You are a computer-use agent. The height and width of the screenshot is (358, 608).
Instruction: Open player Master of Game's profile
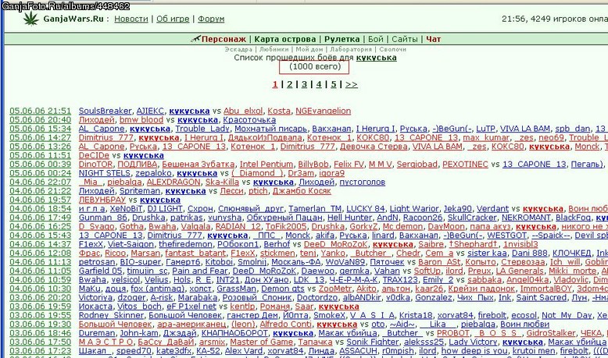point(261,342)
